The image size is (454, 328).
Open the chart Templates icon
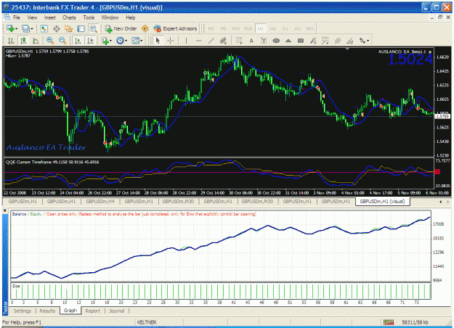[x=135, y=41]
